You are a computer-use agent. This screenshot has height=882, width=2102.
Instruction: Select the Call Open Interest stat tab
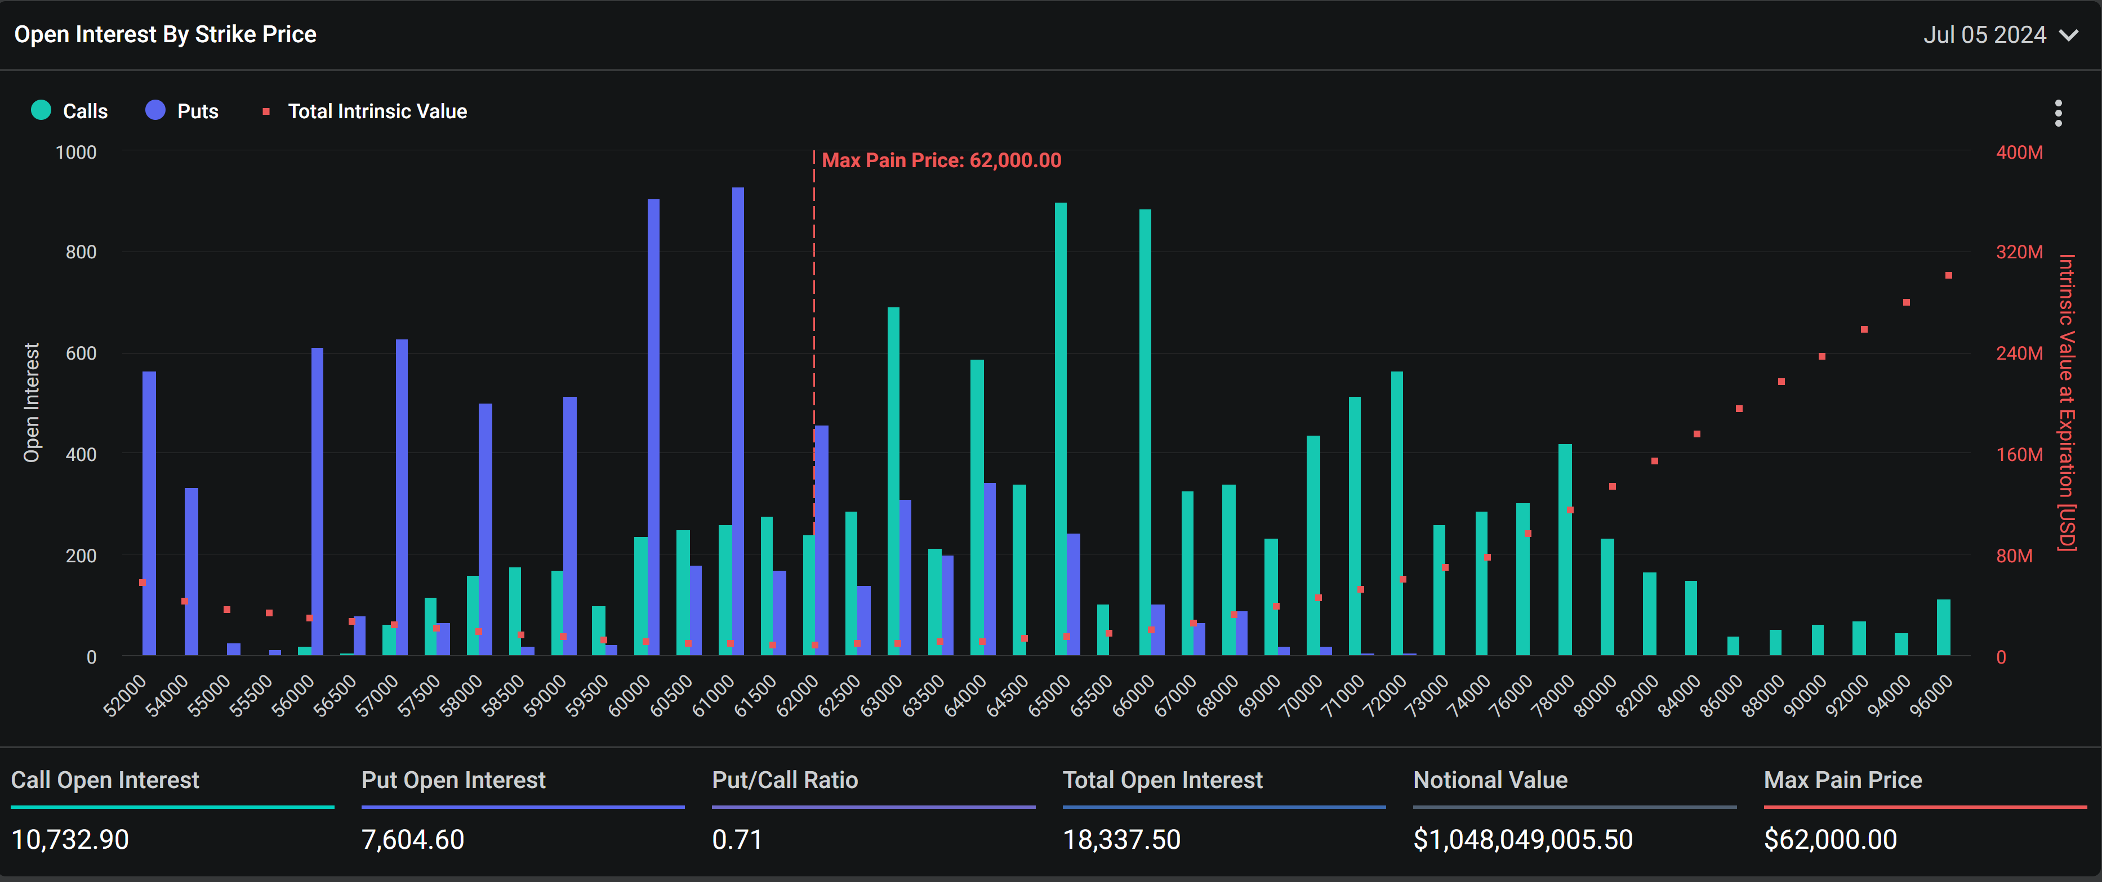click(104, 780)
